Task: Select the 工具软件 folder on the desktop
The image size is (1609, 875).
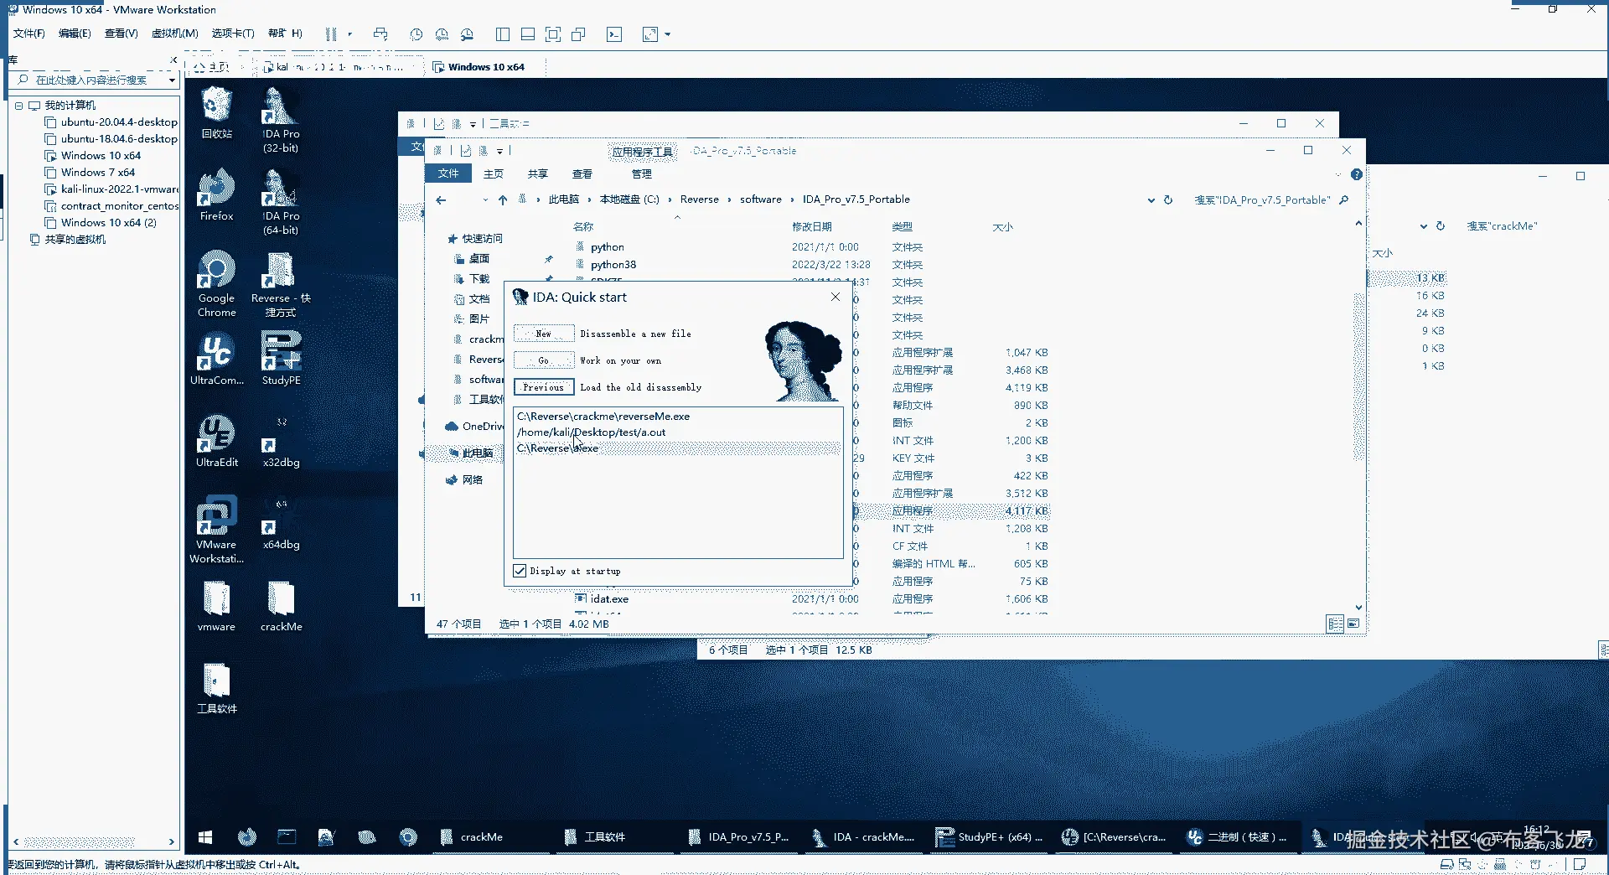Action: [216, 687]
